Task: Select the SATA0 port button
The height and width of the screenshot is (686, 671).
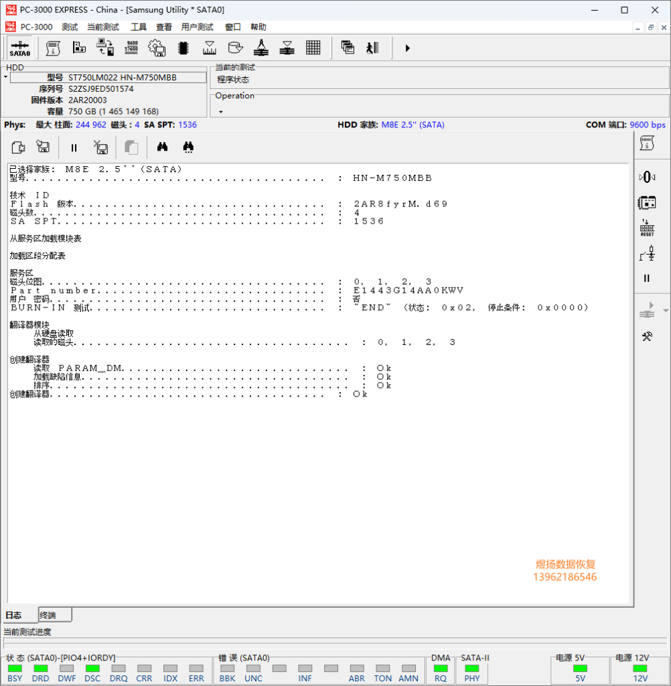Action: (x=19, y=48)
